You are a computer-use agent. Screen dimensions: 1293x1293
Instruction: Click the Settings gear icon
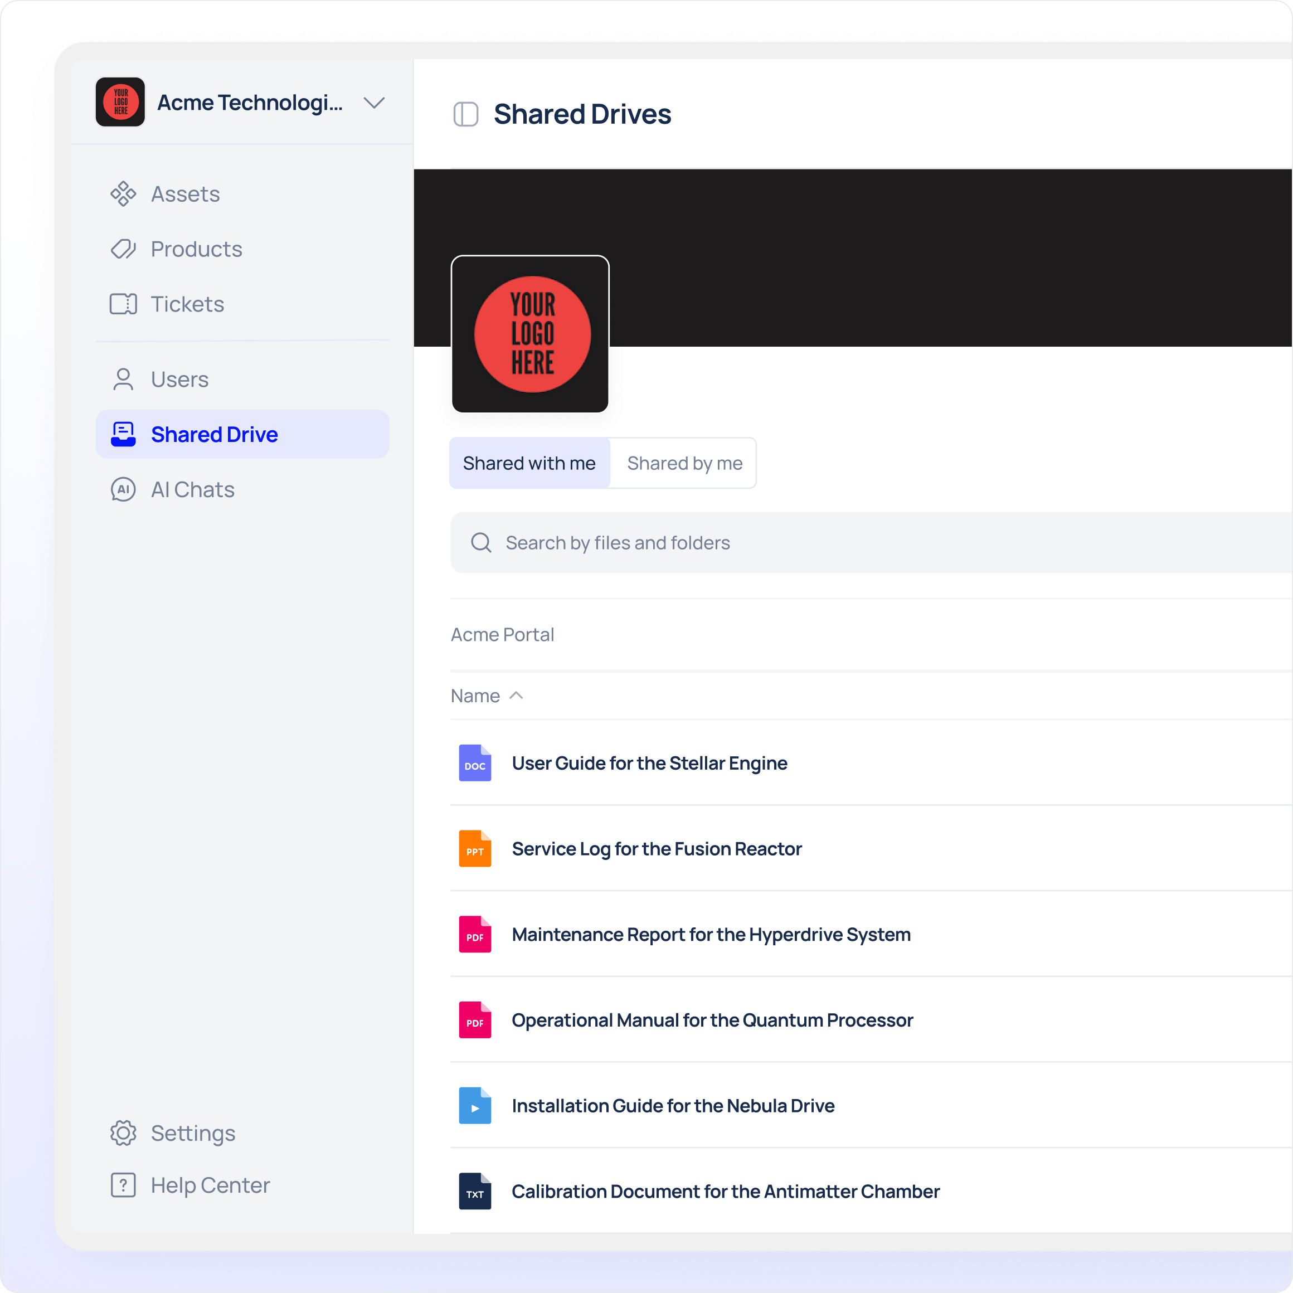pos(123,1133)
